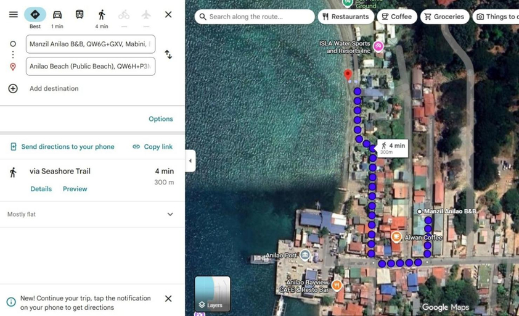Reverse starting point and destination arrows
Screen dimensions: 519x316
pyautogui.click(x=168, y=54)
